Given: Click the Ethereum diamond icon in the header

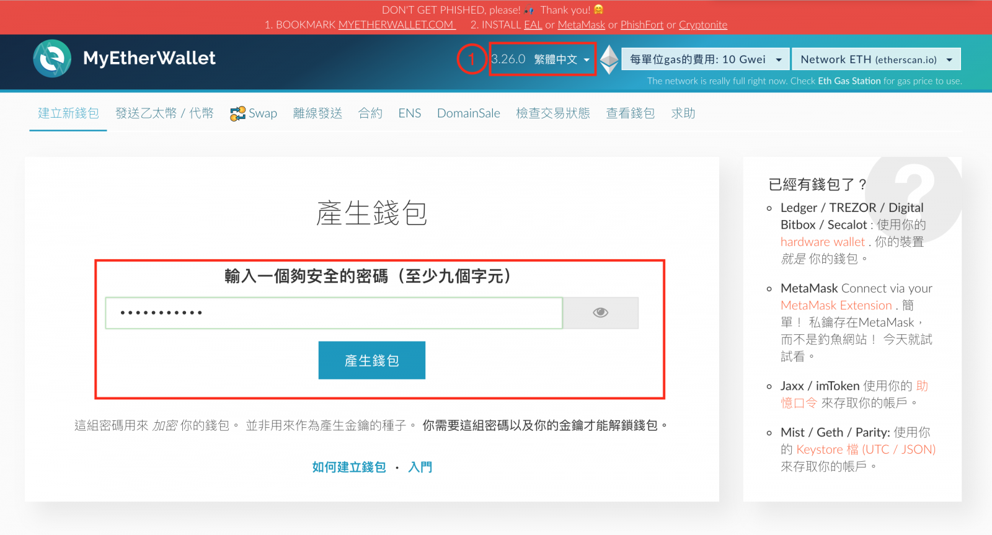Looking at the screenshot, I should click(609, 60).
